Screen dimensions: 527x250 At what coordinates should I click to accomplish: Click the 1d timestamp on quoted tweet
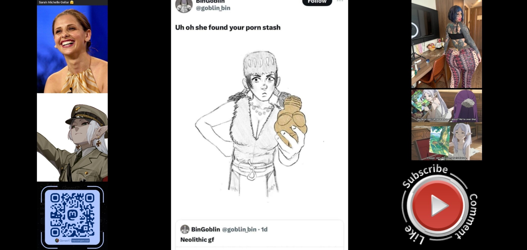pyautogui.click(x=264, y=229)
